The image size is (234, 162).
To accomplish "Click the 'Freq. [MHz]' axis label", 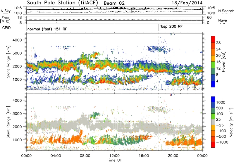I will (x=6, y=20).
